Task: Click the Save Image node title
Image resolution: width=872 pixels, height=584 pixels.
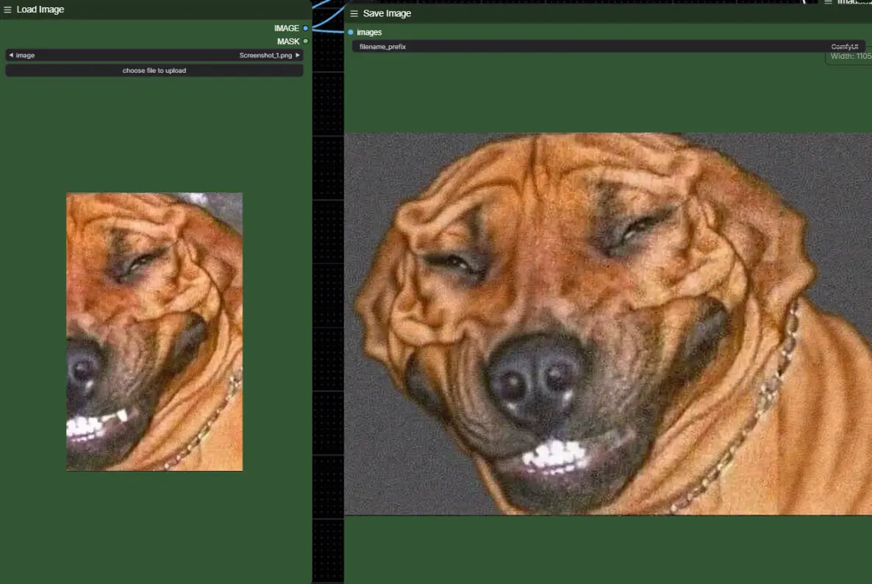Action: (x=387, y=13)
